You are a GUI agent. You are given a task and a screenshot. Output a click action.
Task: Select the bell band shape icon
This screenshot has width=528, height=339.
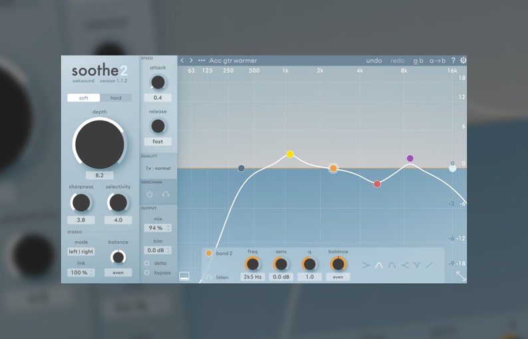click(x=379, y=266)
